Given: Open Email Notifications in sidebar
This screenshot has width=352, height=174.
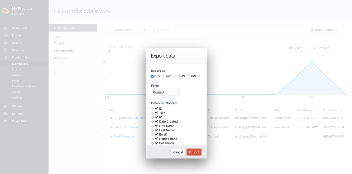Looking at the screenshot, I should pyautogui.click(x=23, y=86).
